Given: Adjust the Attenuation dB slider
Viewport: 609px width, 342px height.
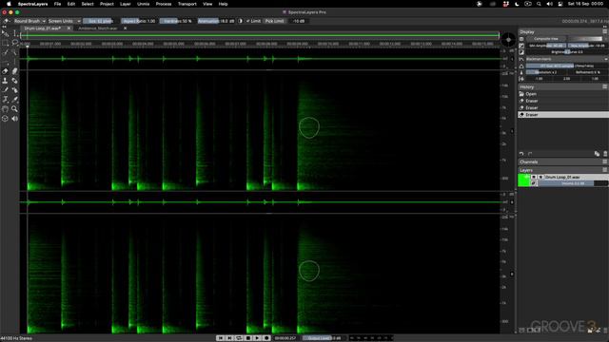Looking at the screenshot, I should click(216, 21).
